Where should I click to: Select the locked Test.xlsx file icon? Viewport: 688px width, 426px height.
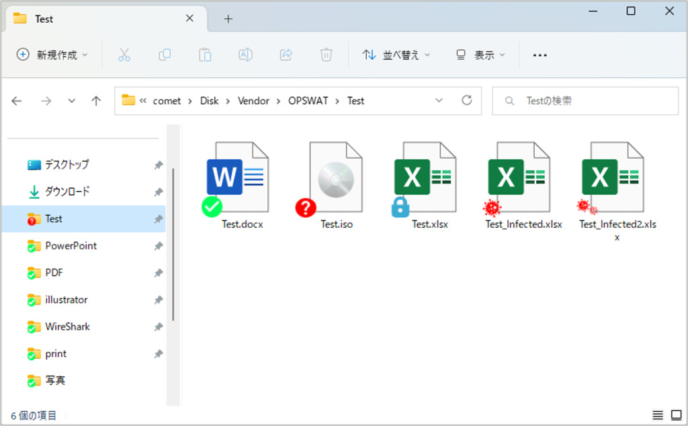425,177
